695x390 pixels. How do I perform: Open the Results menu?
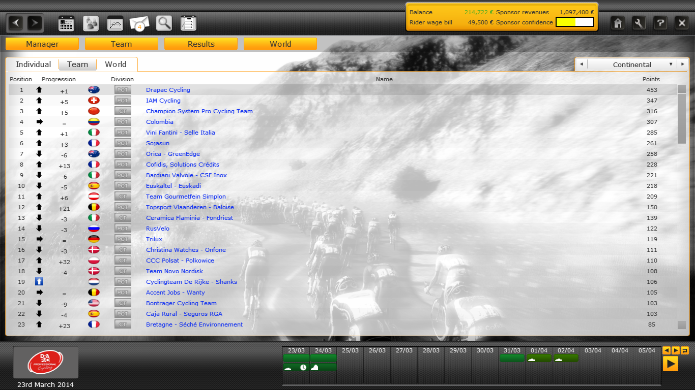(201, 44)
